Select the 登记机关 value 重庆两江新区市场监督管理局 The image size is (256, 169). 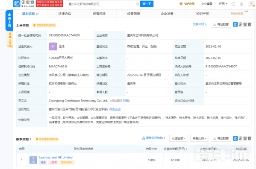224,84
